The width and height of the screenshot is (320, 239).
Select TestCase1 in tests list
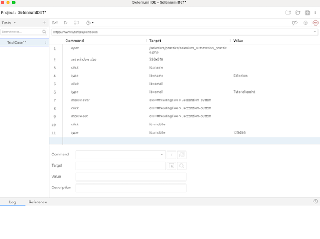click(24, 42)
